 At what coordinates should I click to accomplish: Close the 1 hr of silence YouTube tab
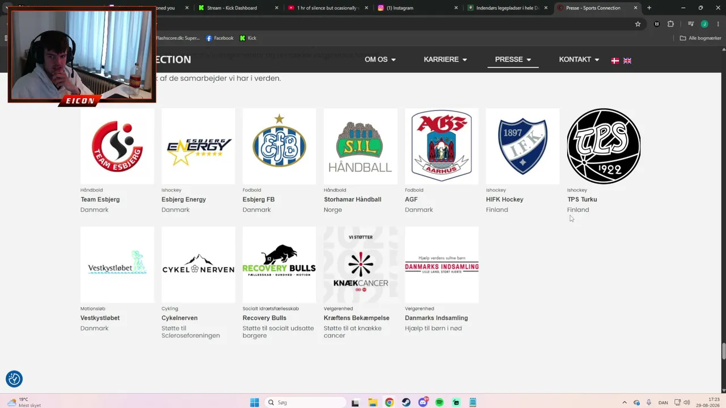point(366,8)
